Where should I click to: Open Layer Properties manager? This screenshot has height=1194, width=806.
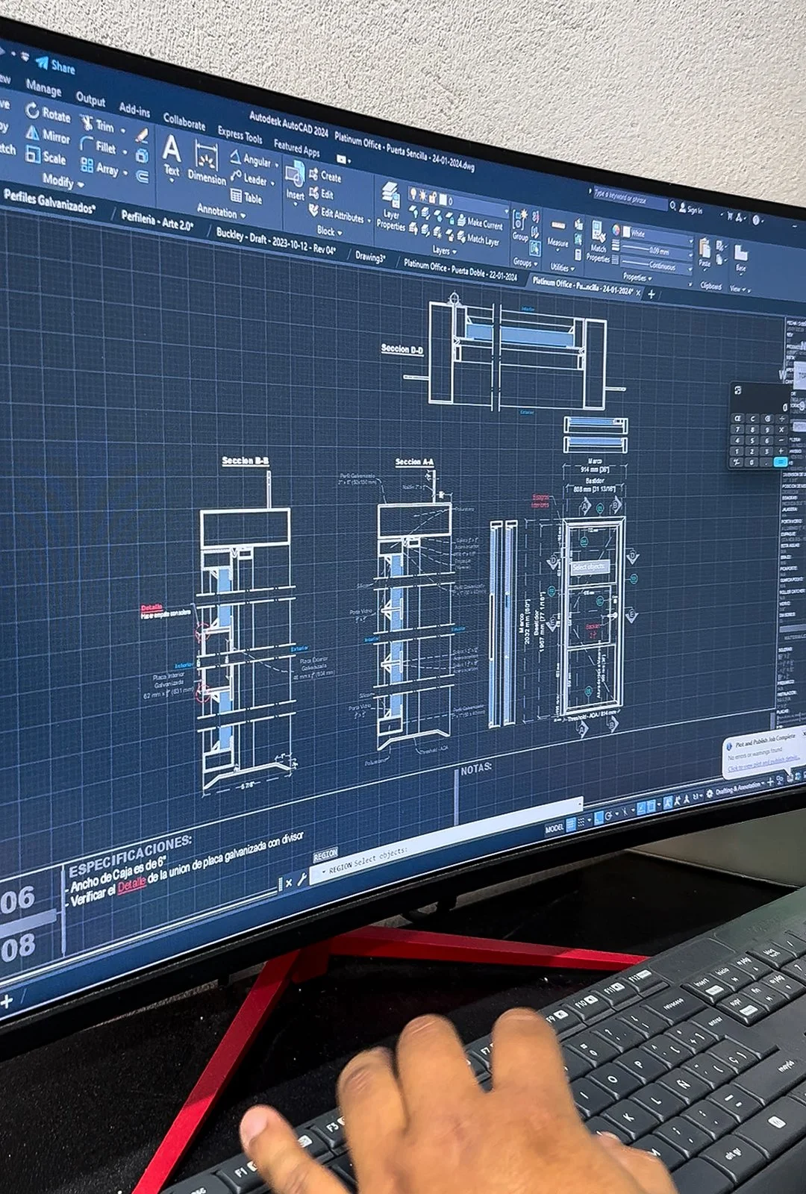(391, 207)
